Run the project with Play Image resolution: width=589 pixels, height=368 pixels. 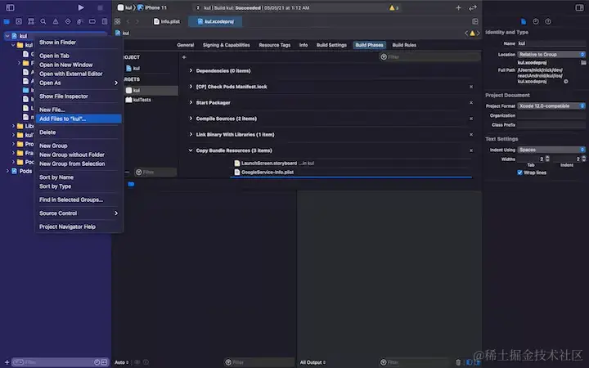pos(81,7)
